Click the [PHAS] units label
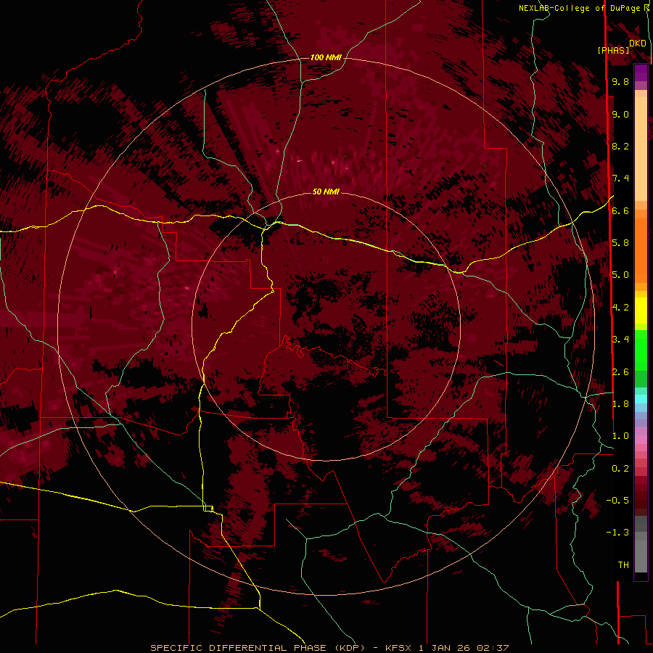This screenshot has height=653, width=653. pyautogui.click(x=613, y=50)
